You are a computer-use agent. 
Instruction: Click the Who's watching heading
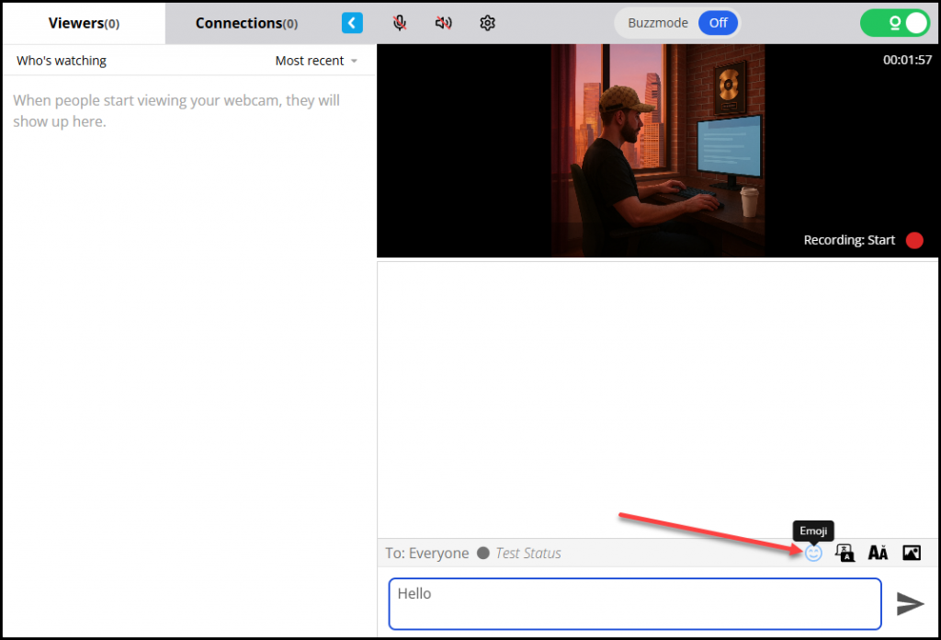pyautogui.click(x=62, y=61)
